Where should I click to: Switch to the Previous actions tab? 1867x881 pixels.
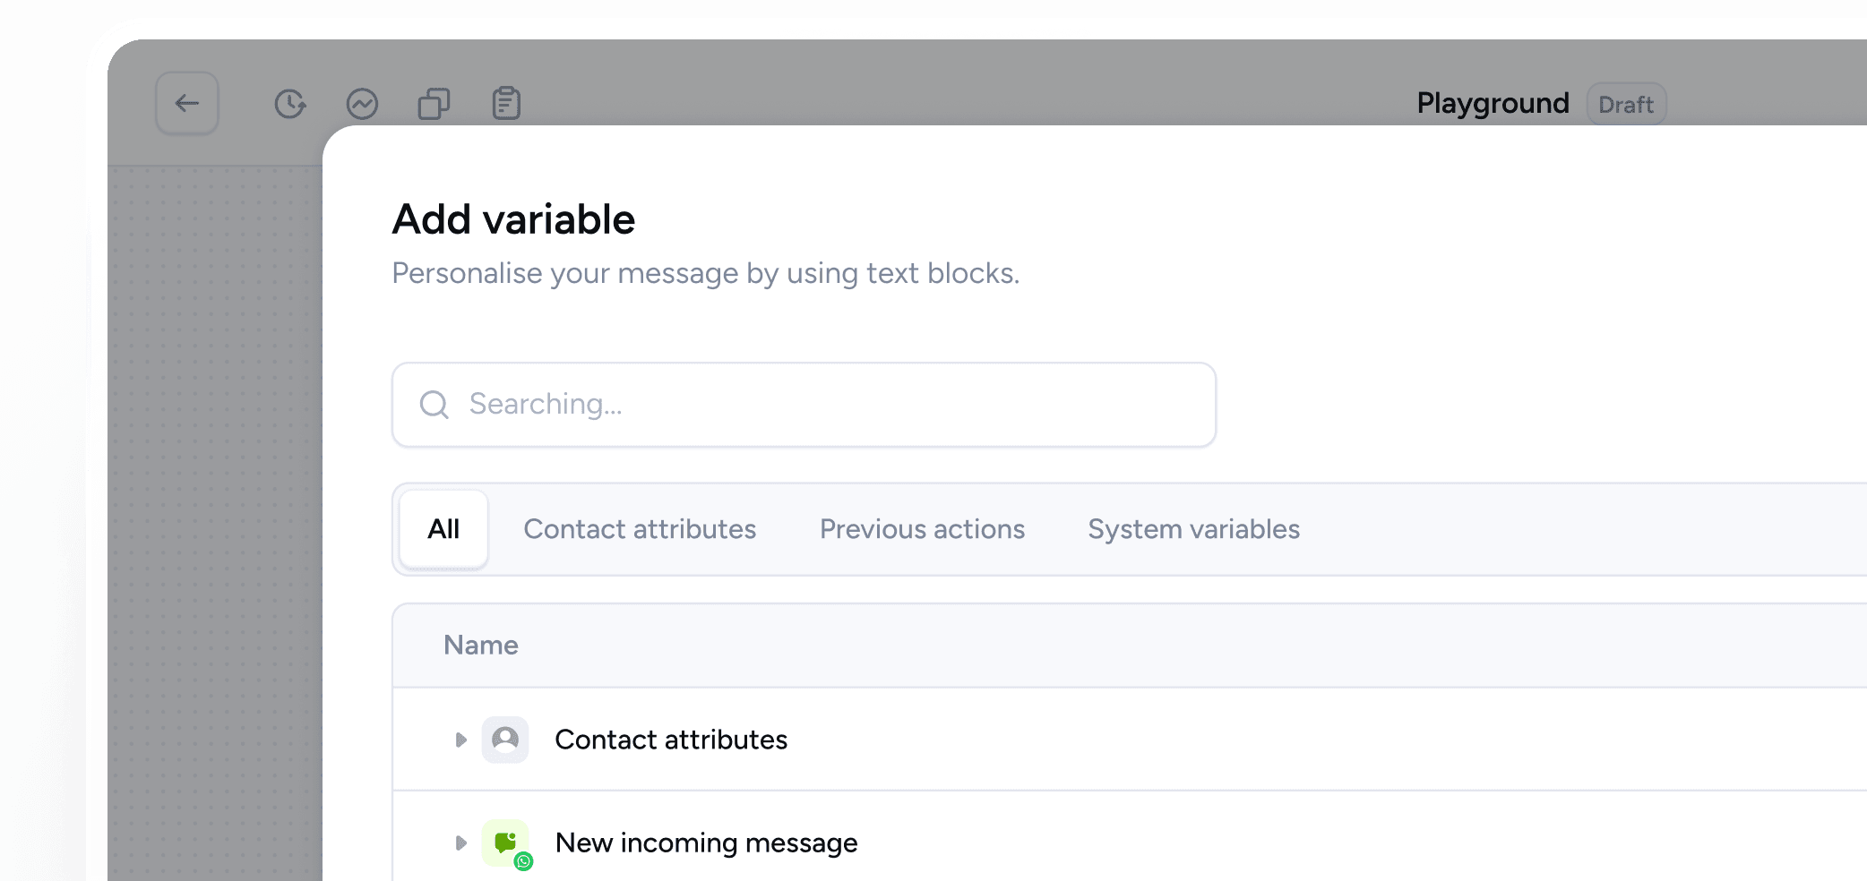(922, 529)
